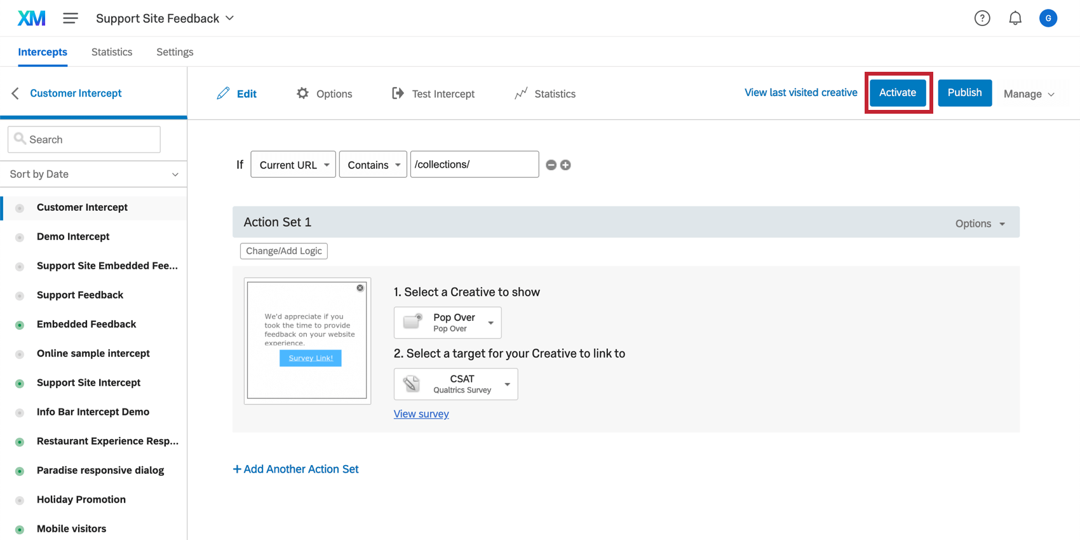Open the user account avatar G
The width and height of the screenshot is (1080, 540).
(x=1048, y=18)
